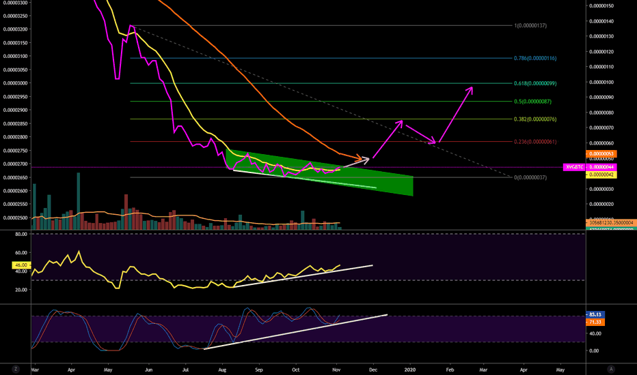Viewport: 637px width, 375px height.
Task: Click the 0.00000120 price on right scale
Action: coord(601,52)
